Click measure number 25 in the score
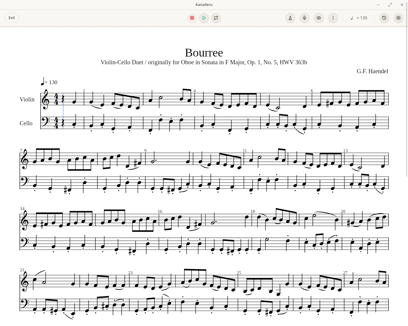408x326 pixels. 239,273
